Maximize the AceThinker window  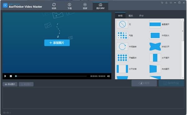180,2
